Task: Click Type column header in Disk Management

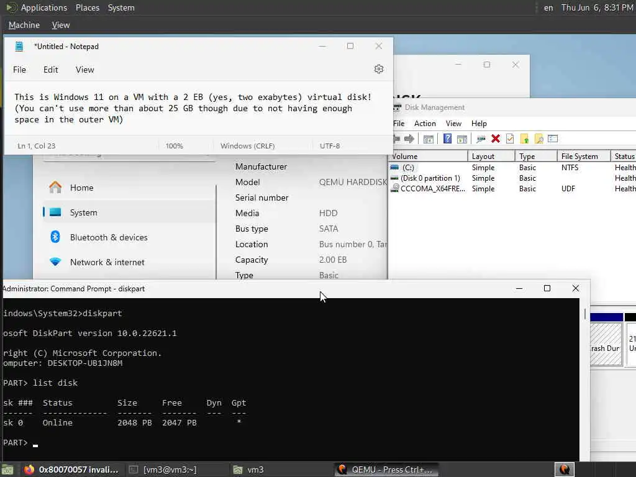Action: [536, 156]
